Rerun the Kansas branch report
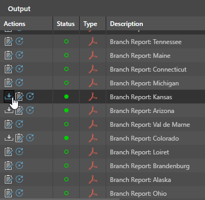Image resolution: width=205 pixels, height=200 pixels. pyautogui.click(x=30, y=97)
